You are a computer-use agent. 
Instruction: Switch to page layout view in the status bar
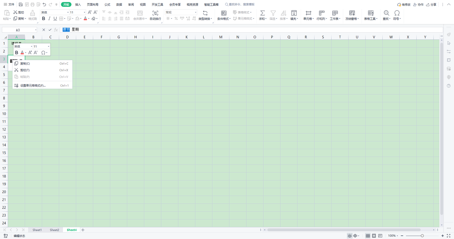click(x=374, y=236)
